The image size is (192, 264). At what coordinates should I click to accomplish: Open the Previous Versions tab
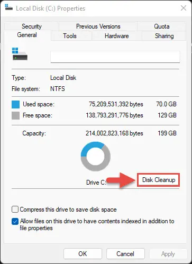pyautogui.click(x=98, y=26)
